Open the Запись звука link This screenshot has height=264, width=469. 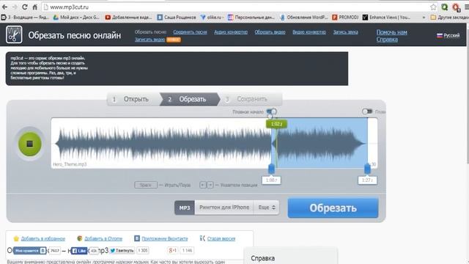pyautogui.click(x=345, y=32)
